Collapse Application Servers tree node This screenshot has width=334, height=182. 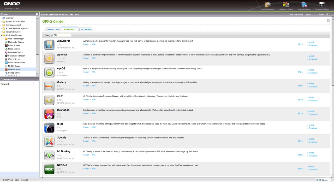[1, 35]
